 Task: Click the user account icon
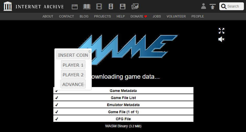[x=203, y=6]
